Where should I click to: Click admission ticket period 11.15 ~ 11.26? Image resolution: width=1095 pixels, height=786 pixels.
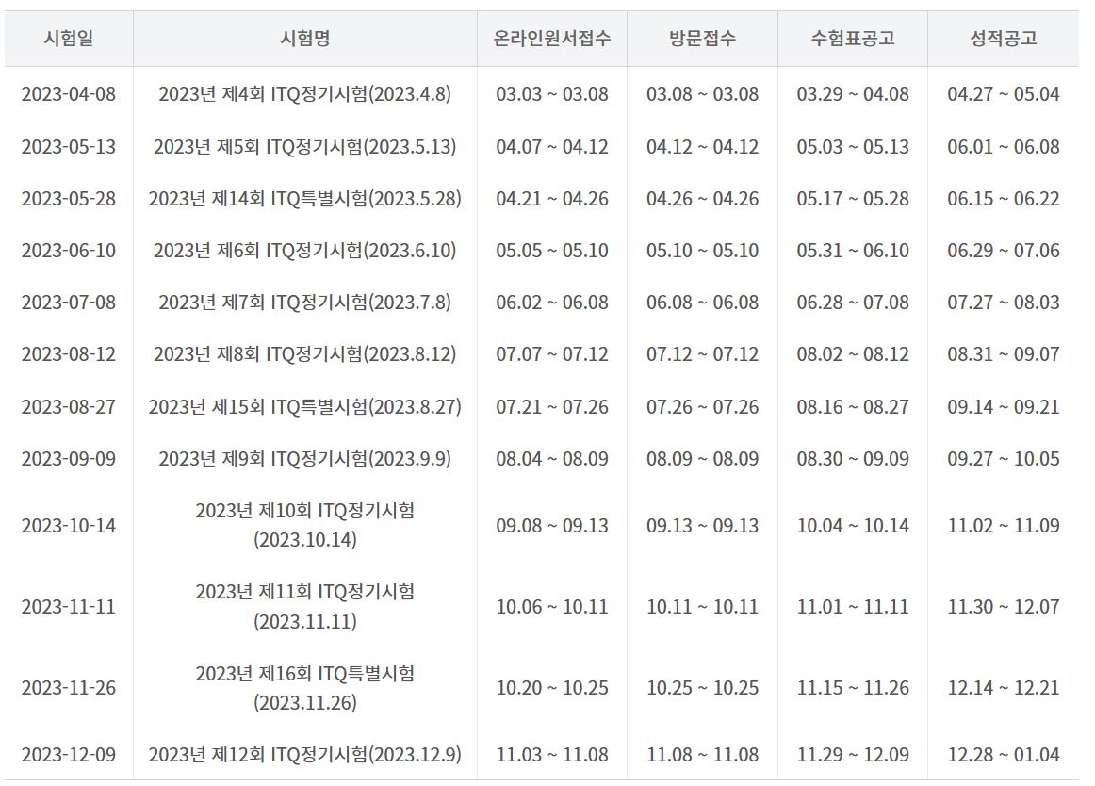[853, 687]
